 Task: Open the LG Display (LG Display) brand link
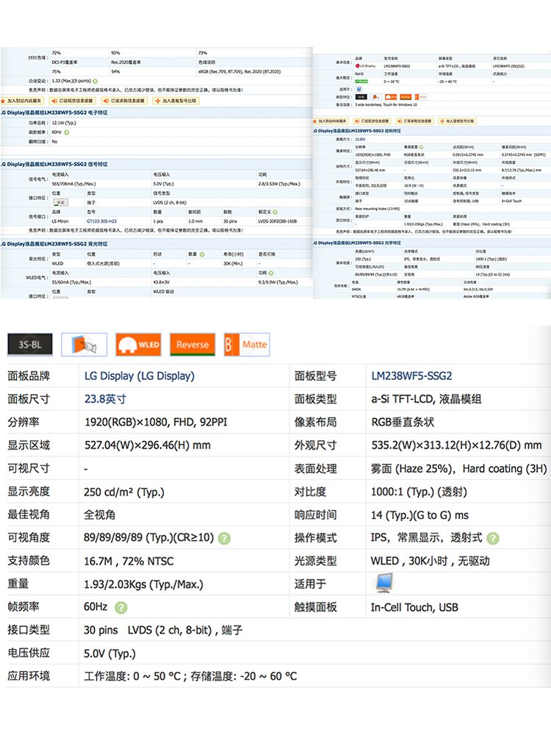click(139, 376)
